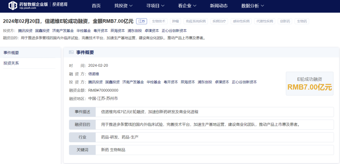Open 粤开资本 in top investor list
340x164 pixels.
(x=101, y=31)
